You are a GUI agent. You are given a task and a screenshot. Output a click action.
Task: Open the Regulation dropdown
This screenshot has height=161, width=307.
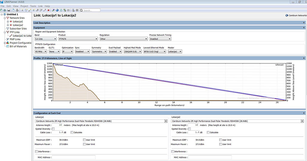(x=124, y=39)
